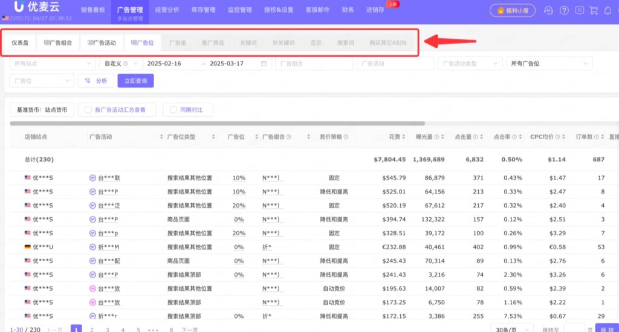Switch to the 搜索词 tab
This screenshot has width=619, height=332.
click(x=345, y=43)
